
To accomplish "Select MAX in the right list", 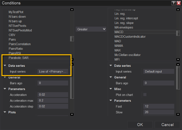I will (x=118, y=50).
